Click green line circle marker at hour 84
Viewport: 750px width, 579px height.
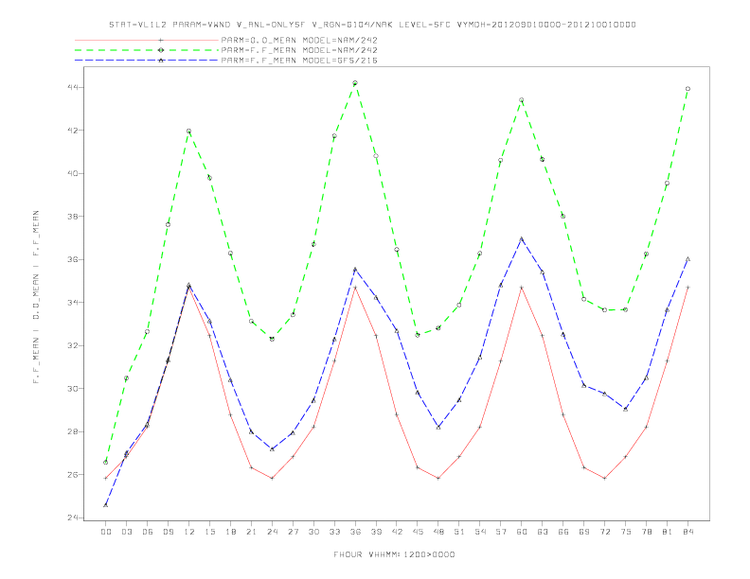tap(687, 89)
